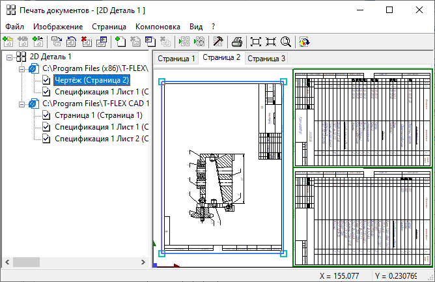Open the Компоновка menu

click(158, 27)
